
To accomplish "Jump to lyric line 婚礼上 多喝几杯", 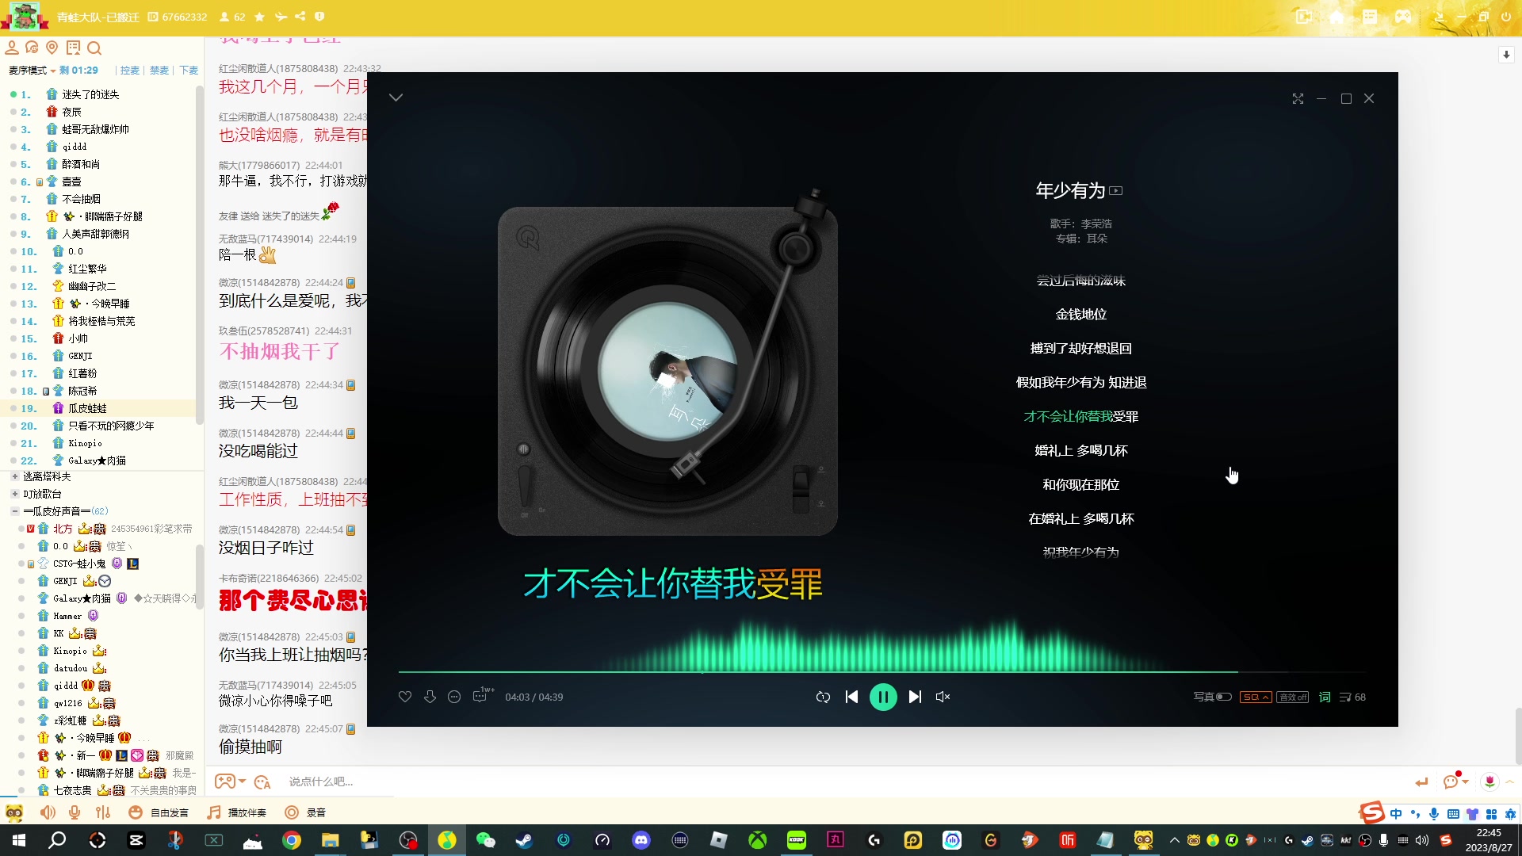I will pyautogui.click(x=1081, y=450).
